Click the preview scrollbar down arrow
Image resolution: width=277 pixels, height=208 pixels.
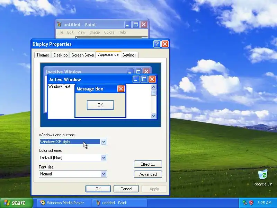(x=153, y=116)
